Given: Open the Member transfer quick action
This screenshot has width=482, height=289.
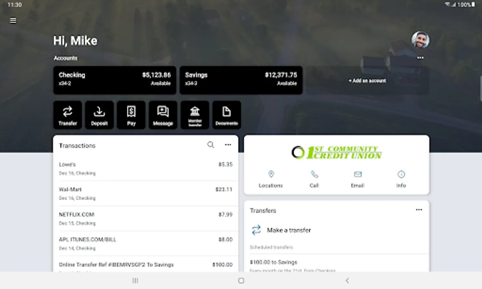Looking at the screenshot, I should pyautogui.click(x=195, y=115).
